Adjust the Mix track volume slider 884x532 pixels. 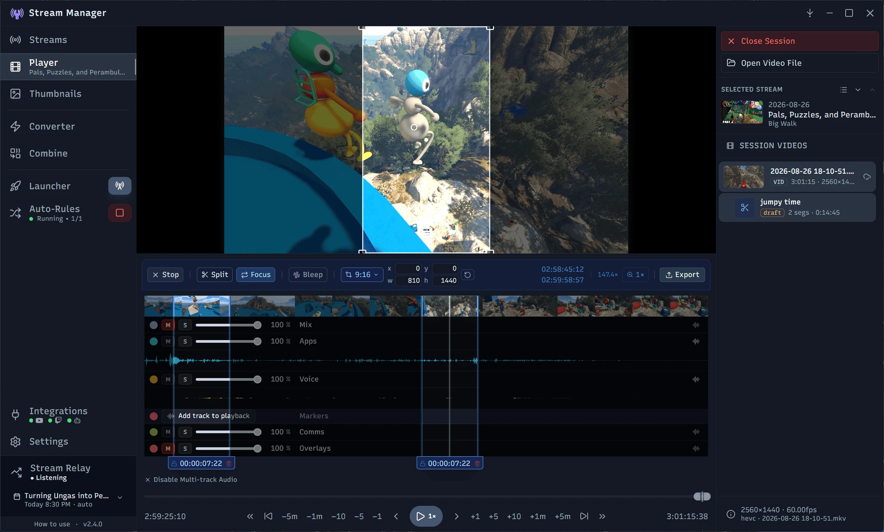click(x=228, y=325)
